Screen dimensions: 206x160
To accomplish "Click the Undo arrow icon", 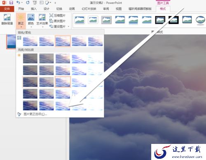I will (x=18, y=2).
